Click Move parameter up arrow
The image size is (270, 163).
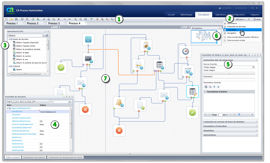coord(214,87)
